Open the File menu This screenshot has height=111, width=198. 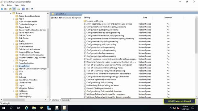[x=3, y=5]
